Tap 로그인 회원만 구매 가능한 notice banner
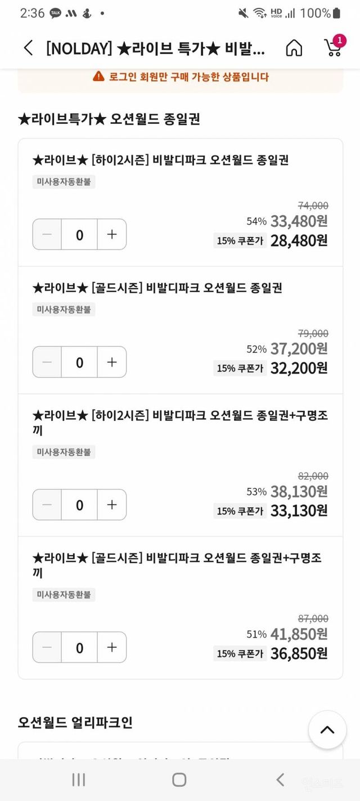The image size is (360, 801). [181, 77]
